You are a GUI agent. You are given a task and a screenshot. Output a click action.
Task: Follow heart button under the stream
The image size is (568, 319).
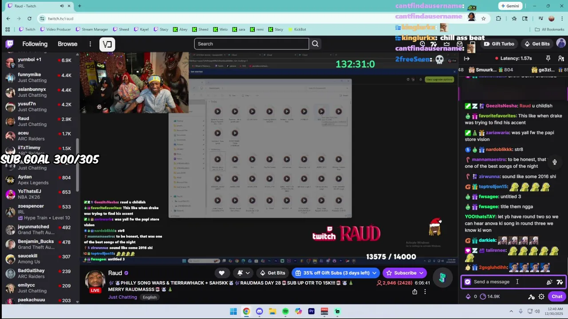(221, 273)
